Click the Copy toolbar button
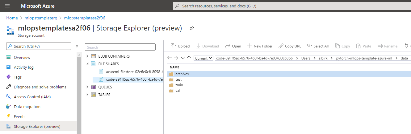 point(342,46)
